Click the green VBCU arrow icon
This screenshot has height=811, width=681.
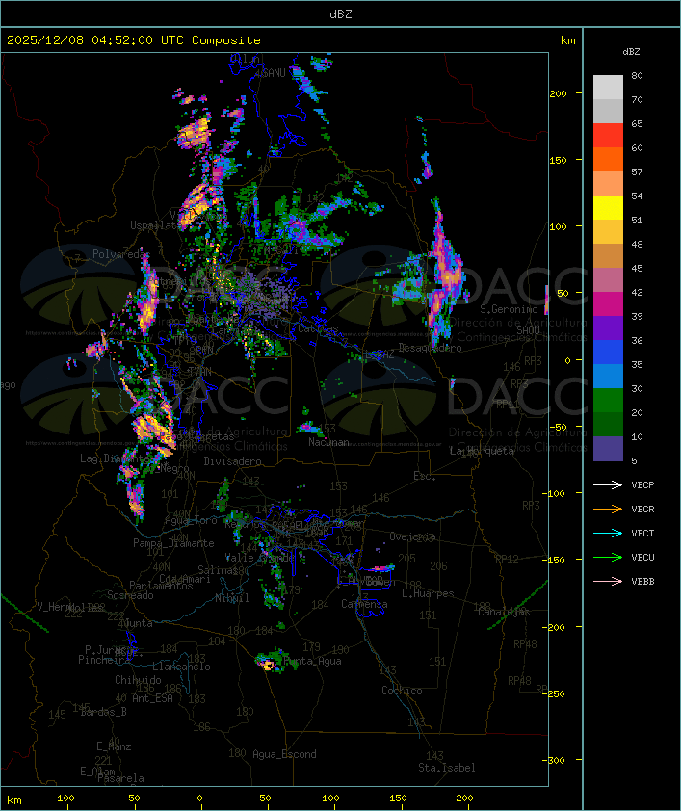click(x=608, y=557)
